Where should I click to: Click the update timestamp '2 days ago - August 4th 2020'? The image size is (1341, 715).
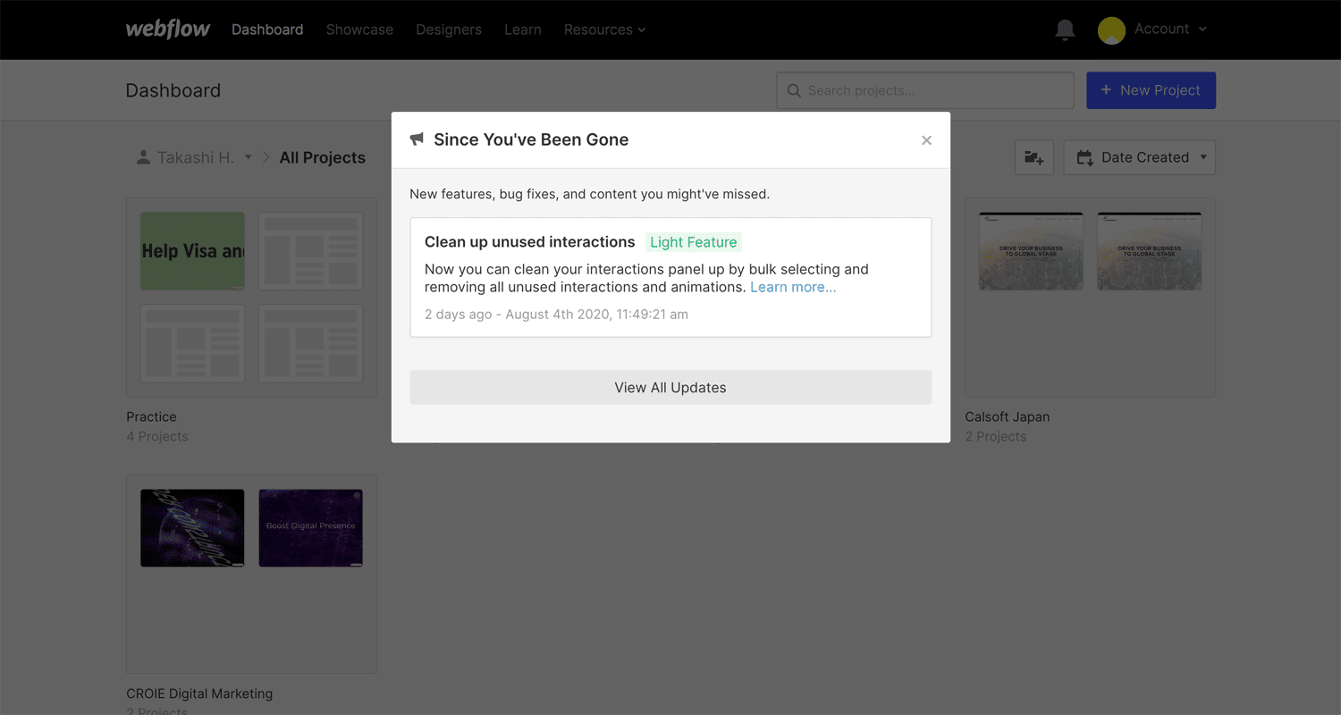[x=556, y=315]
